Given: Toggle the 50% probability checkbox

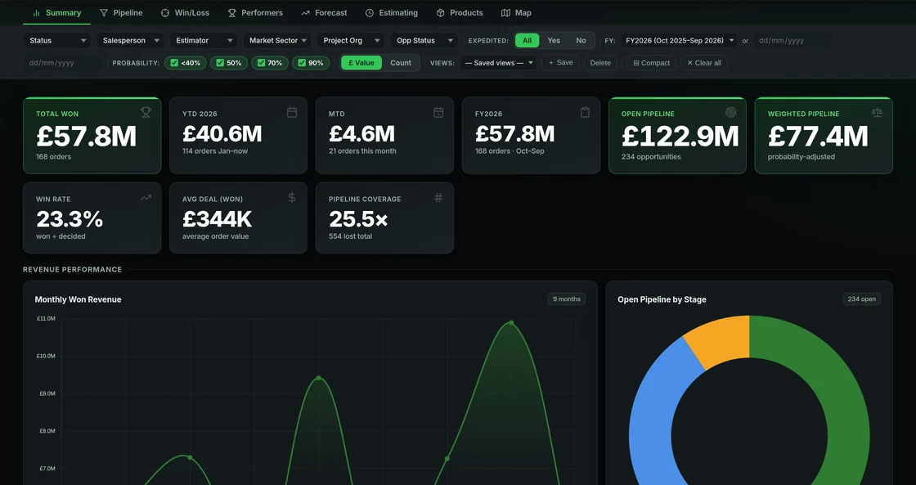Looking at the screenshot, I should click(220, 62).
